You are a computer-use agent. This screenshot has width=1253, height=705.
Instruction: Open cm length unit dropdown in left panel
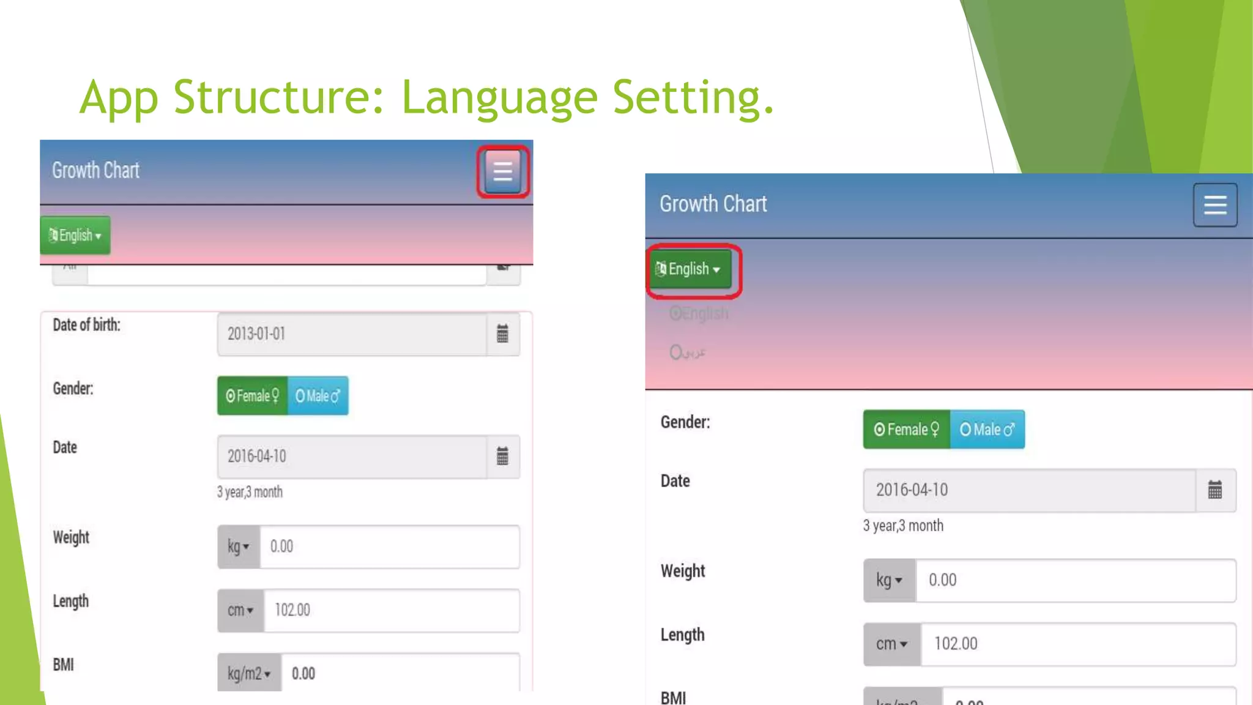tap(240, 610)
